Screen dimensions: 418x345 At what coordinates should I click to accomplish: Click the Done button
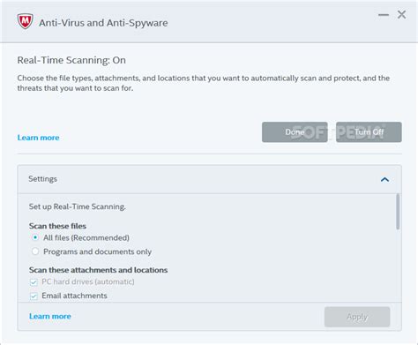295,132
